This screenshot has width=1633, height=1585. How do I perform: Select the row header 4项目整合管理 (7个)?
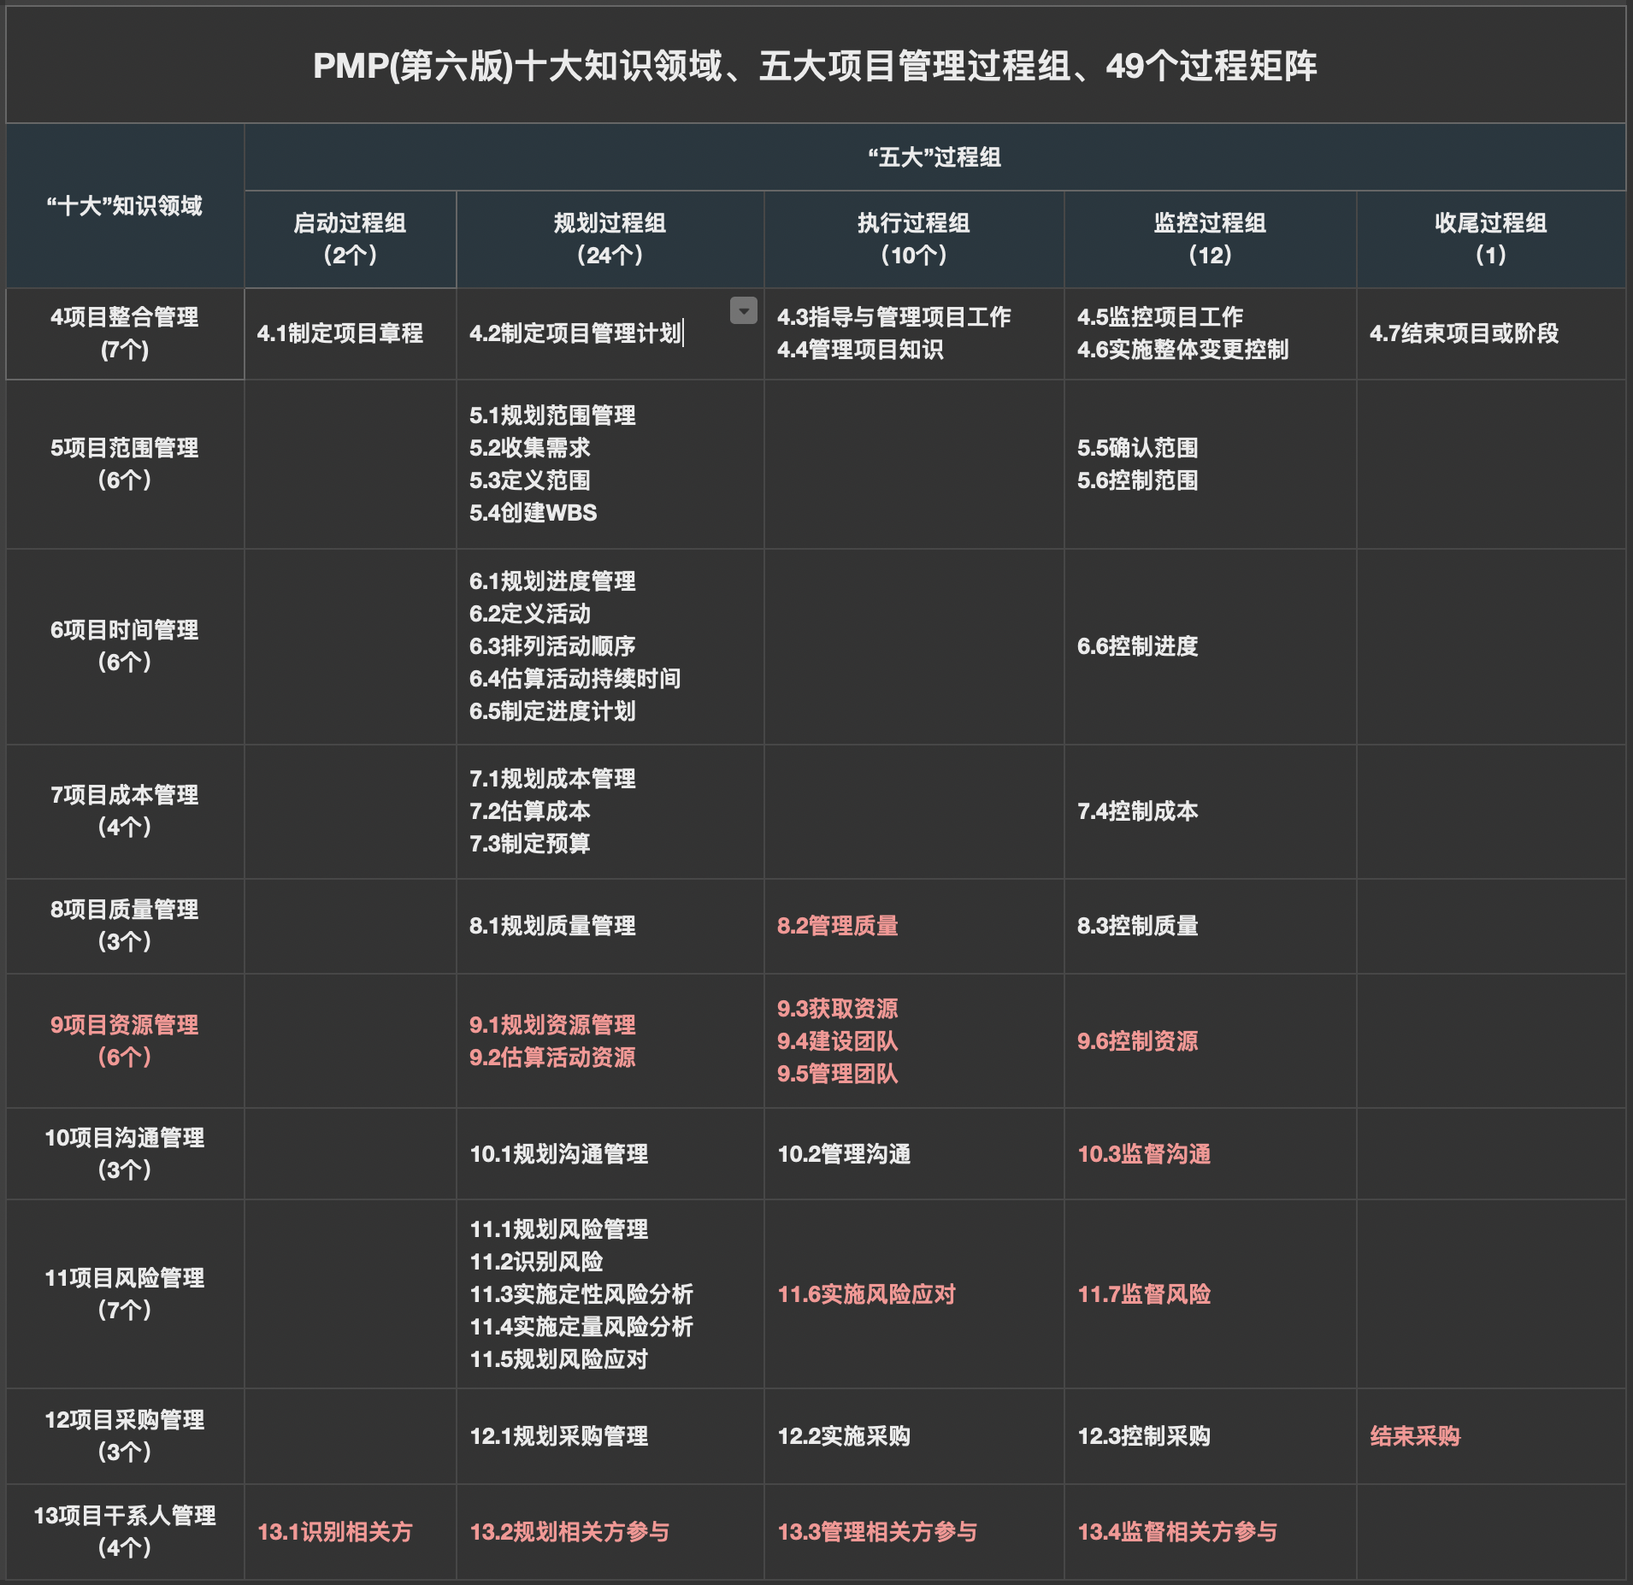pyautogui.click(x=125, y=333)
